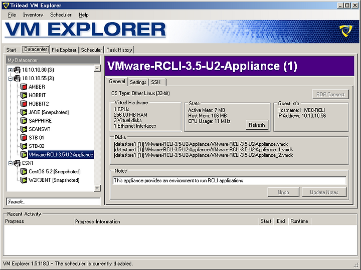This screenshot has height=270, width=361.
Task: Select the HOBBIT2 virtual machine
Action: [x=39, y=104]
